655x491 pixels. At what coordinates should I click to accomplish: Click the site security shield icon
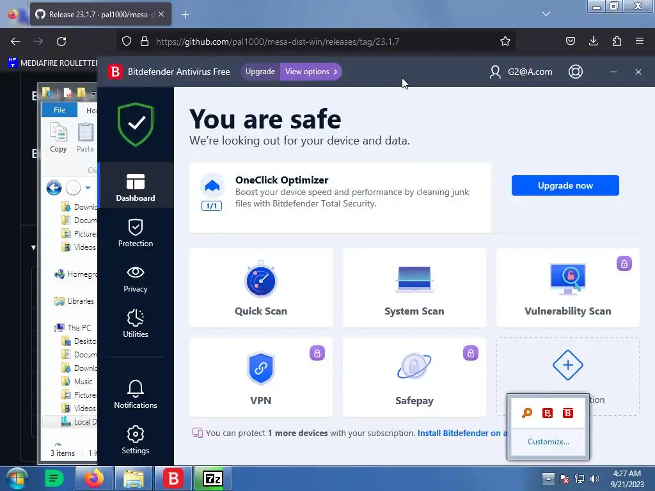127,42
